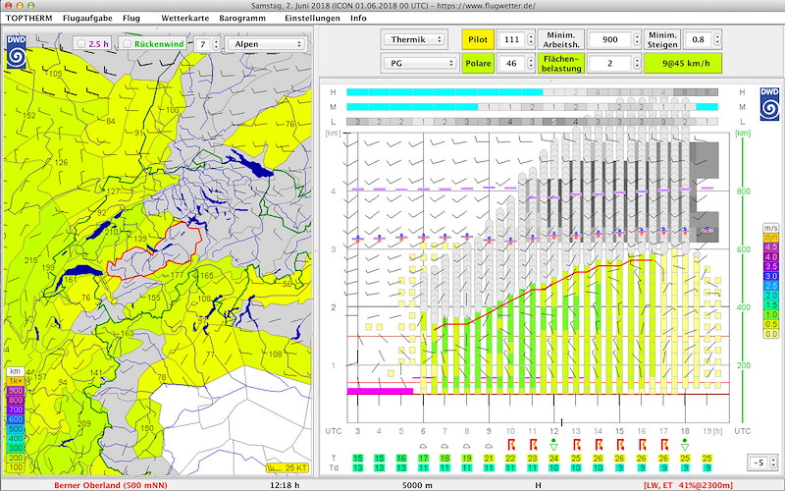Click the hour 15 label on the UTC axis

click(620, 431)
